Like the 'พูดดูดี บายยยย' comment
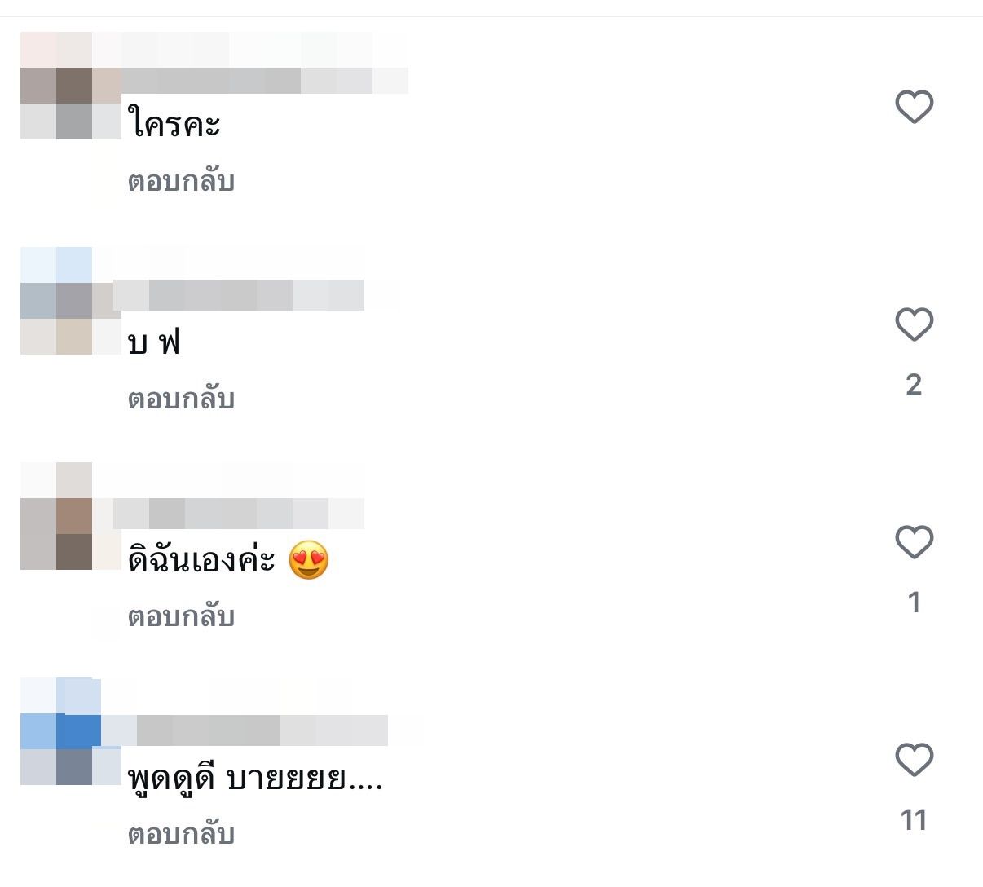 pyautogui.click(x=914, y=760)
